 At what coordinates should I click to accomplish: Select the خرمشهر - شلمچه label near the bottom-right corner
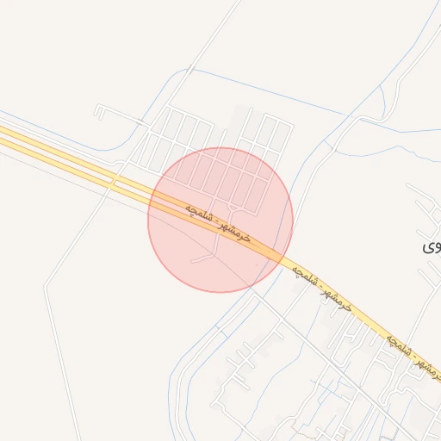[414, 357]
